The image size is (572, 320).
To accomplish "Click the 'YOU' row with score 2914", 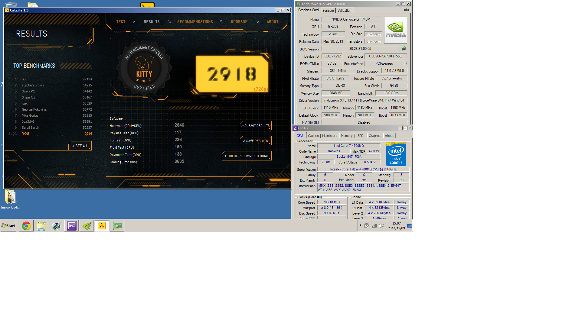I will coord(51,134).
